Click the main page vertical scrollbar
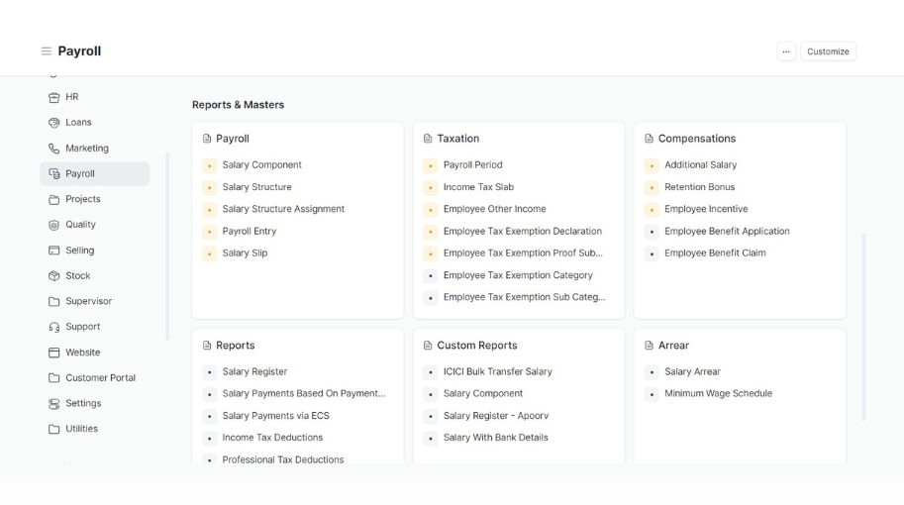This screenshot has height=505, width=904. (863, 327)
